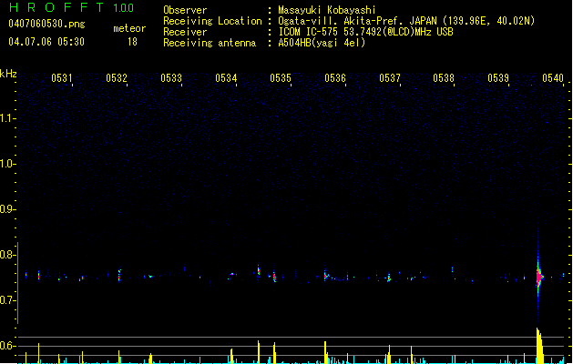This screenshot has height=364, width=573.
Task: Click the Observer label
Action: (185, 10)
